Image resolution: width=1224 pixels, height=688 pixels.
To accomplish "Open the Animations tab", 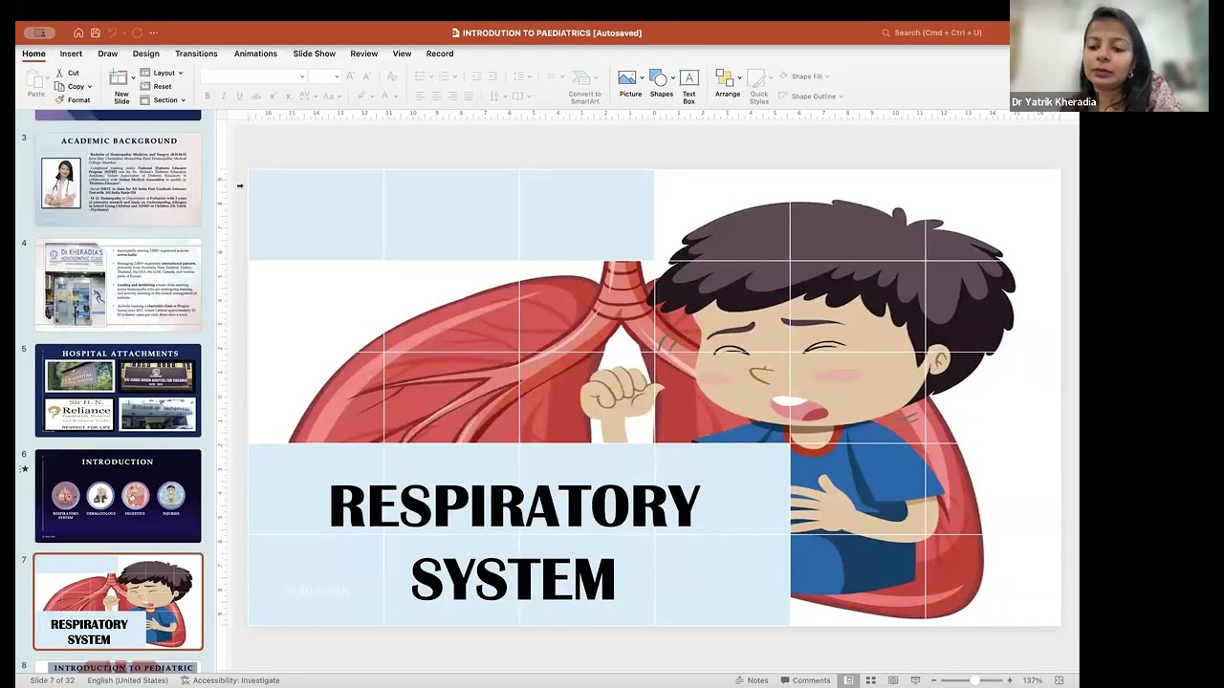I will point(255,54).
